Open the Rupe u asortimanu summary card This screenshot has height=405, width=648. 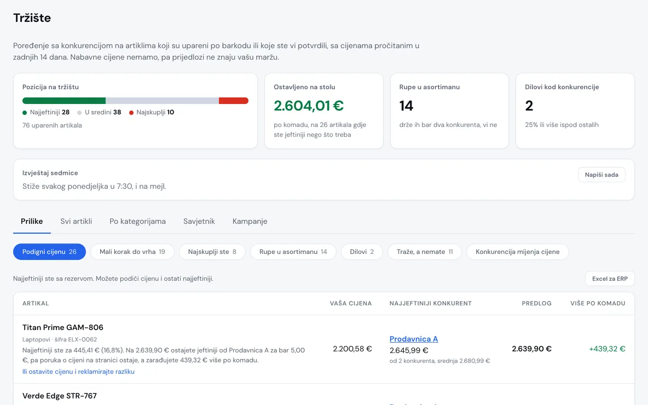pos(449,111)
